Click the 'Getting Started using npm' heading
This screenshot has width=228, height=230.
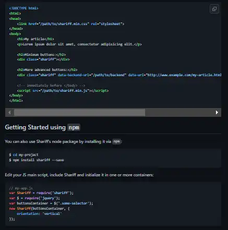(42, 127)
